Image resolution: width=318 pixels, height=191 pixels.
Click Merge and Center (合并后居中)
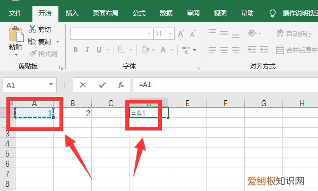[297, 50]
